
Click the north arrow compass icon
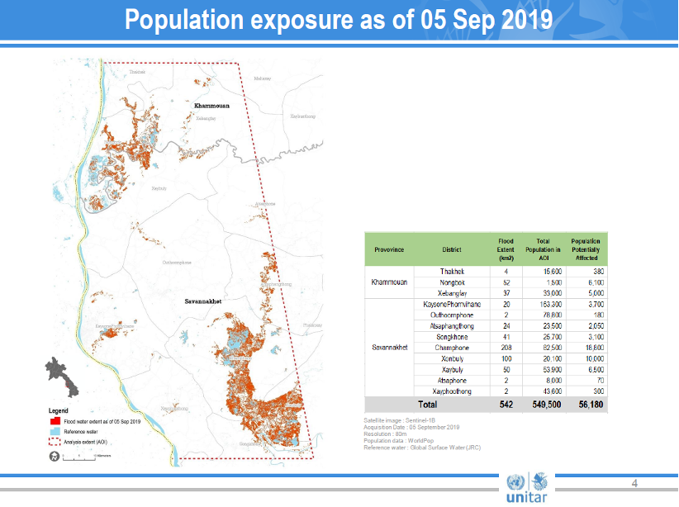[x=55, y=456]
